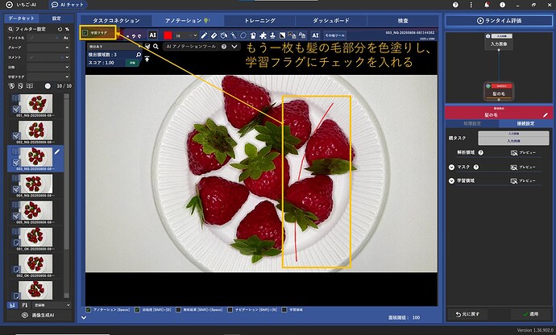The width and height of the screenshot is (556, 335).
Task: Expand the 学習領域 section in right panel
Action: tap(451, 181)
